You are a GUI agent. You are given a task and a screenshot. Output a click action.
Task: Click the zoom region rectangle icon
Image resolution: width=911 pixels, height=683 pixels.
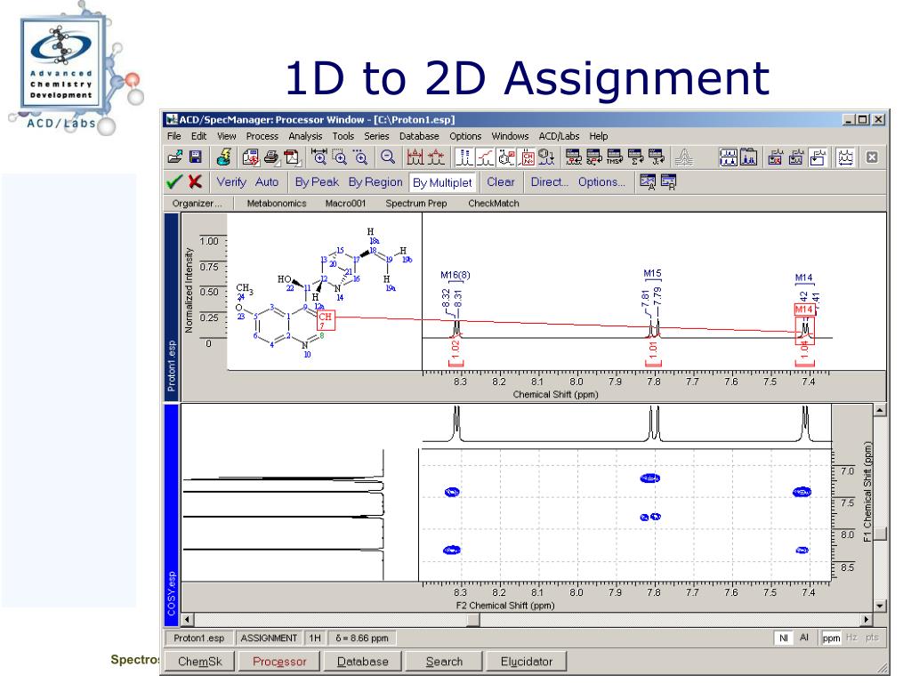[x=340, y=157]
